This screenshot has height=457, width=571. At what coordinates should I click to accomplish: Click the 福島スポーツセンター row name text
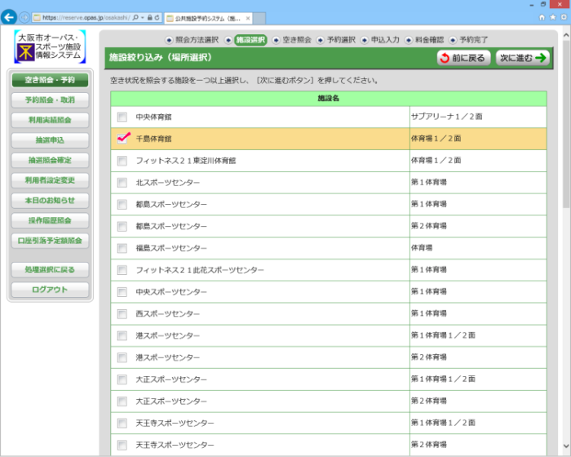pos(171,248)
